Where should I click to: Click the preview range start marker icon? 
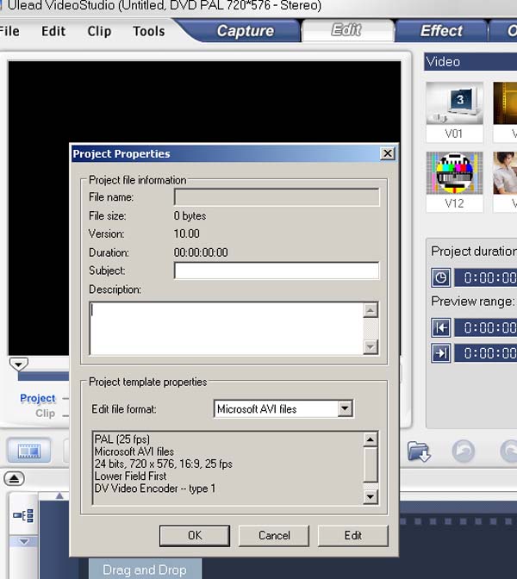440,327
